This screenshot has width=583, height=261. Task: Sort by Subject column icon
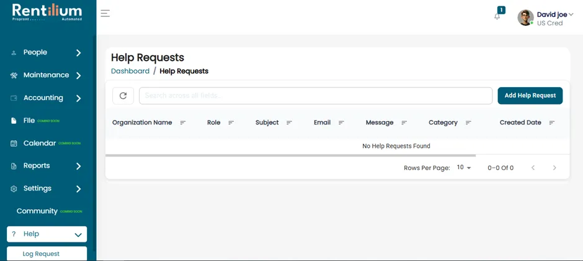289,122
